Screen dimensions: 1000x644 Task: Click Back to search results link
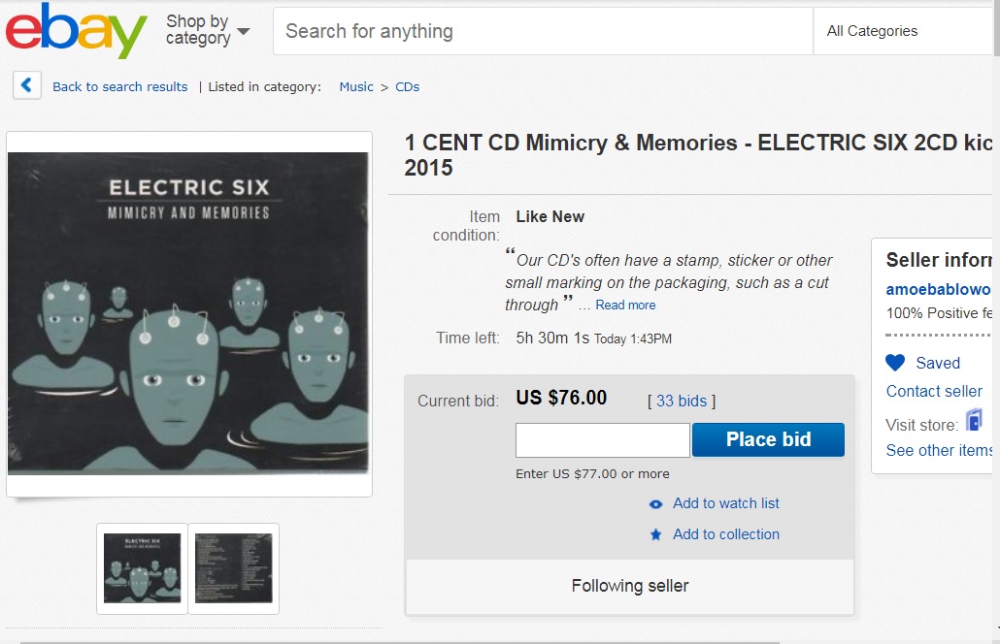[119, 86]
